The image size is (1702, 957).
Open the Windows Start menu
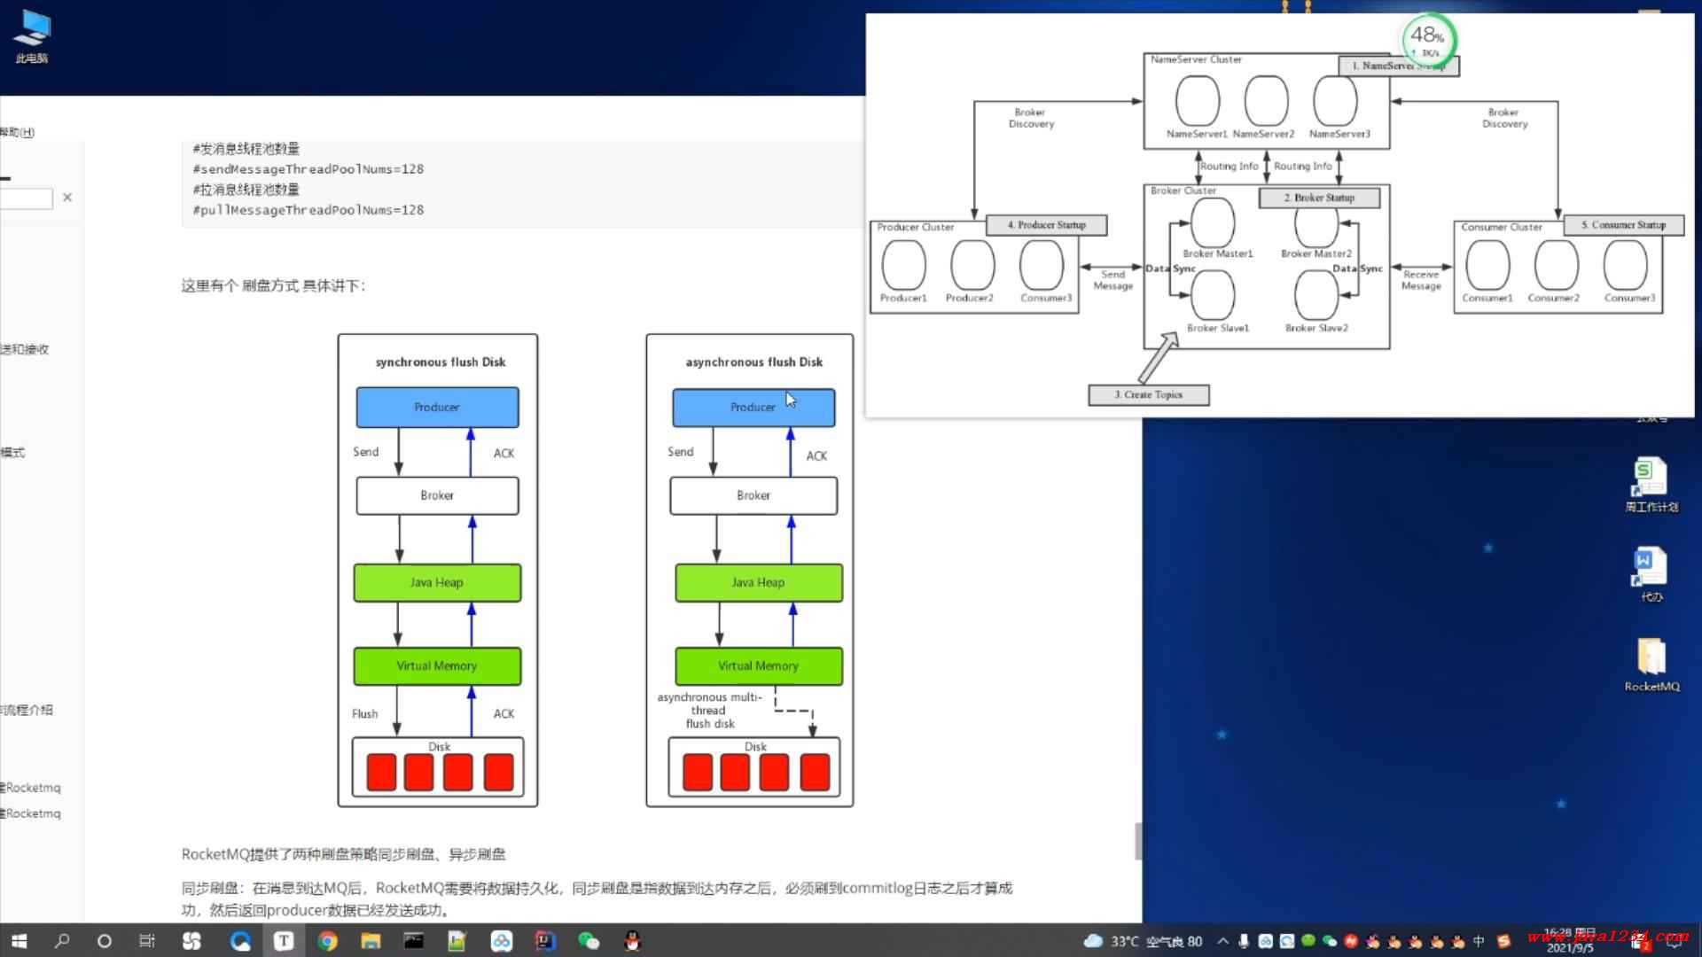click(19, 941)
